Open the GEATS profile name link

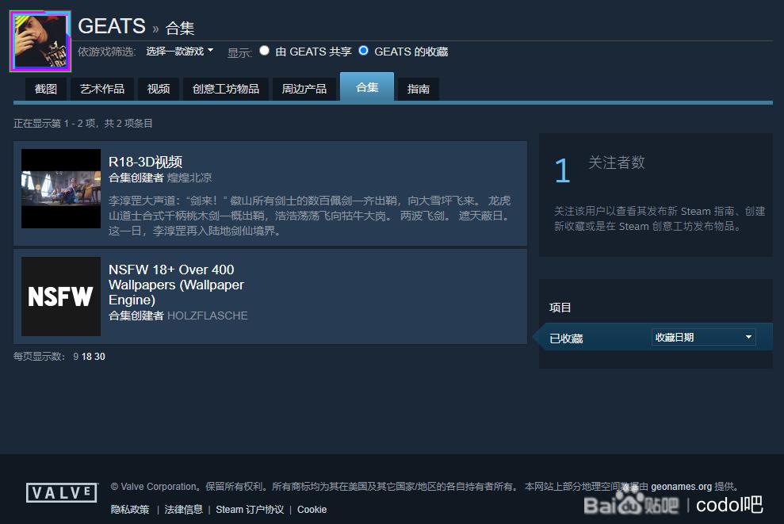[112, 26]
